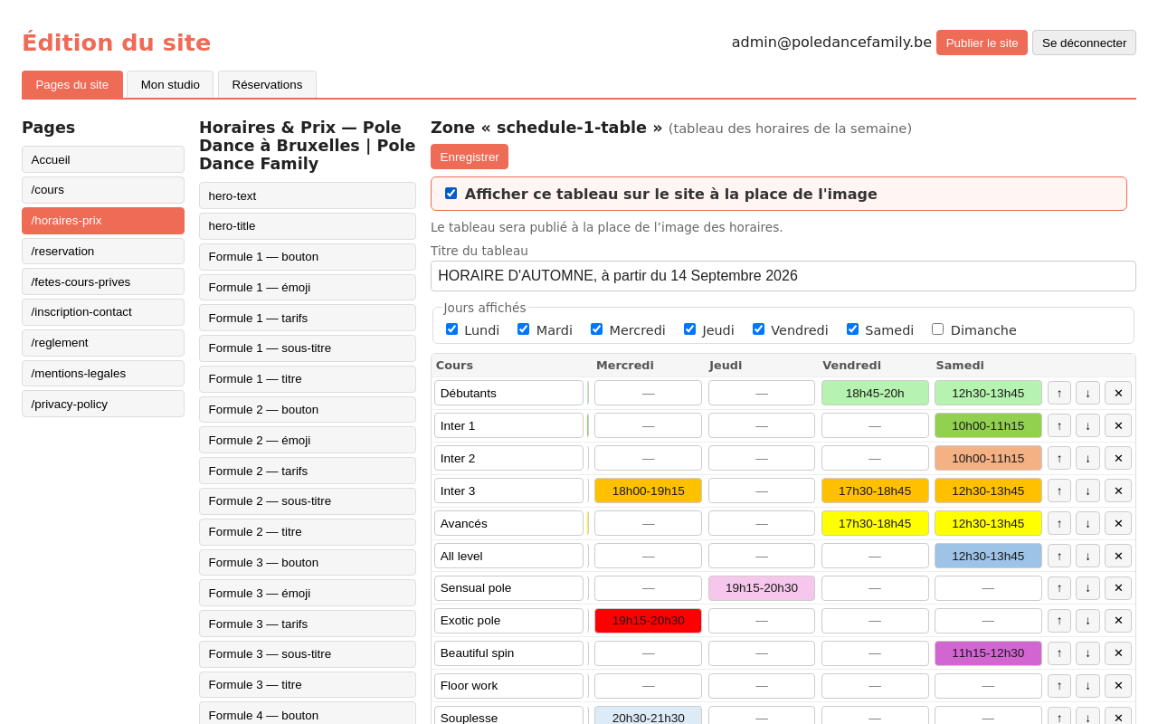Remove the Floor work row

(x=1118, y=686)
